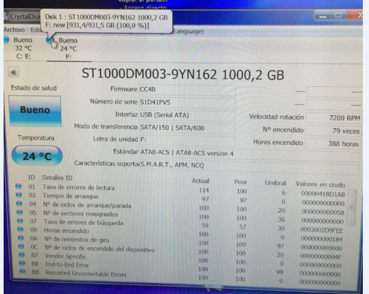Click status orb for attribute B7
369x294 pixels.
coord(22,255)
